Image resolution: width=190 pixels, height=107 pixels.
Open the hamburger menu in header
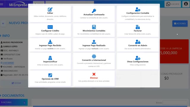pos(2,4)
